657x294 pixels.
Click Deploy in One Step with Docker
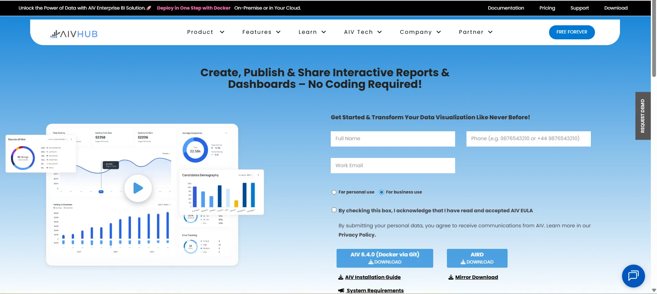tap(194, 8)
